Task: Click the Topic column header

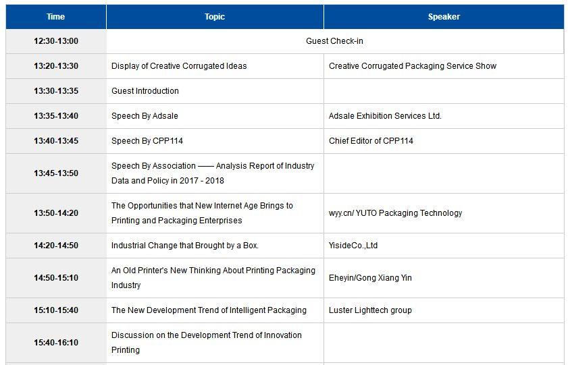Action: pyautogui.click(x=215, y=17)
